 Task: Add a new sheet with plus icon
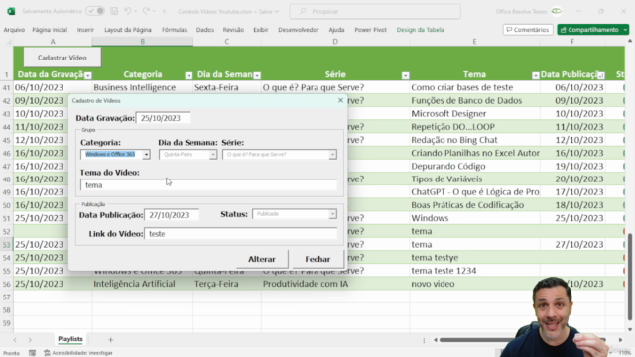point(110,340)
